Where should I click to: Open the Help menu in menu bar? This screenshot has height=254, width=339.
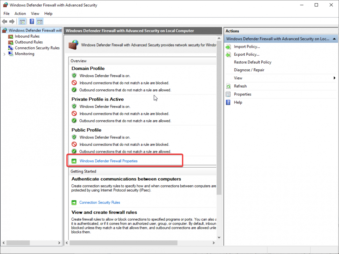click(48, 14)
